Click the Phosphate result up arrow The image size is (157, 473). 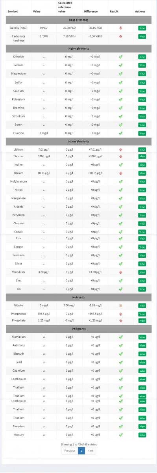121,321
